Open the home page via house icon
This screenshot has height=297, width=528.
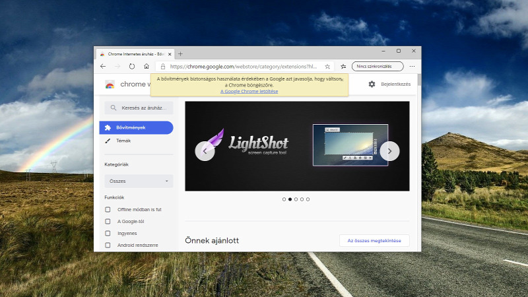147,67
